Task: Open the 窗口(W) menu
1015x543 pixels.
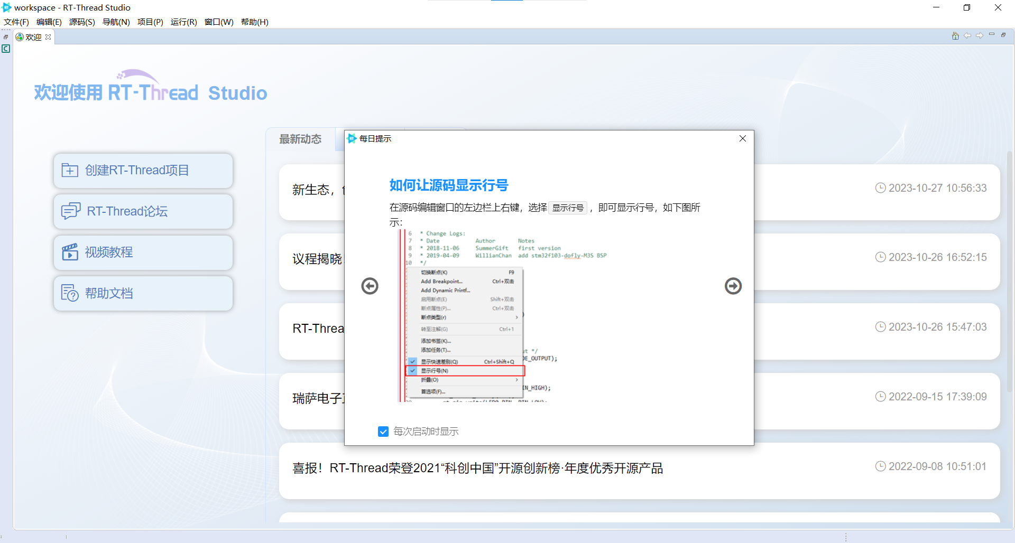Action: [219, 22]
